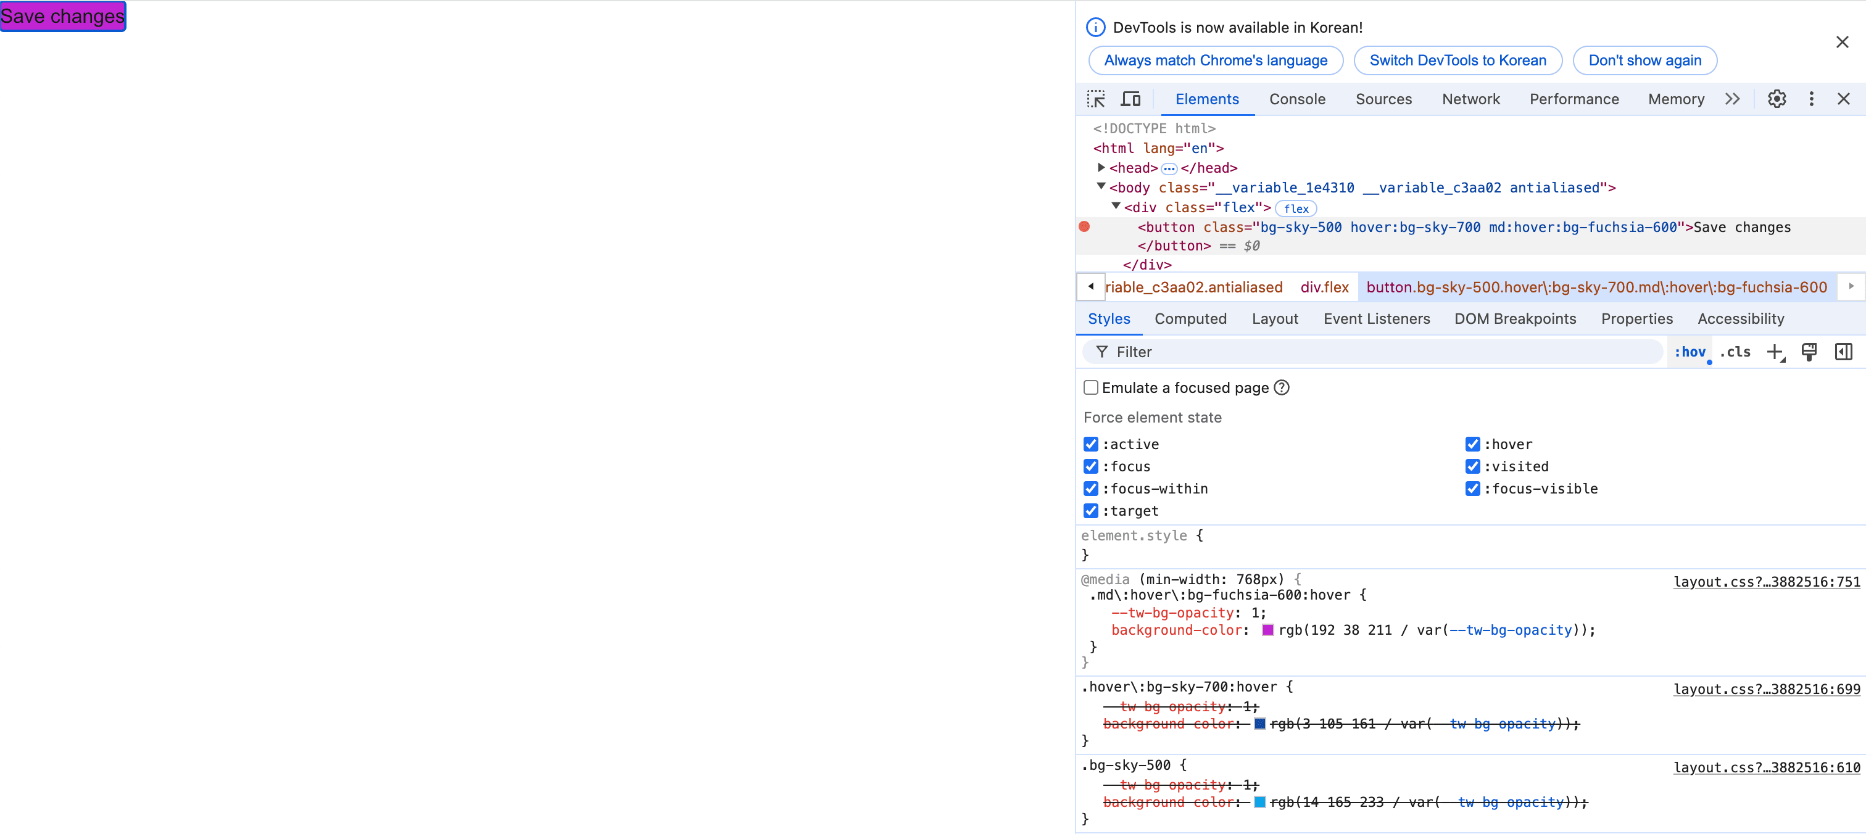The image size is (1866, 834).
Task: Click the new style rule plus icon
Action: (x=1774, y=352)
